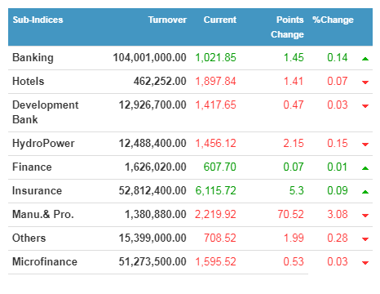Click the green up arrow beside Finance

pos(365,168)
